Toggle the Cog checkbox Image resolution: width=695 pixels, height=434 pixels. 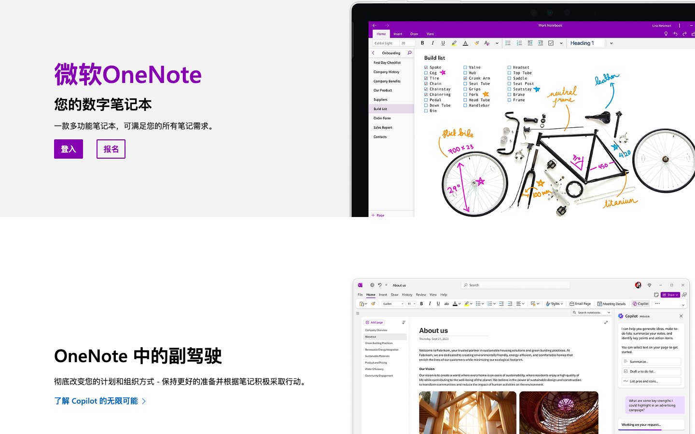(426, 73)
